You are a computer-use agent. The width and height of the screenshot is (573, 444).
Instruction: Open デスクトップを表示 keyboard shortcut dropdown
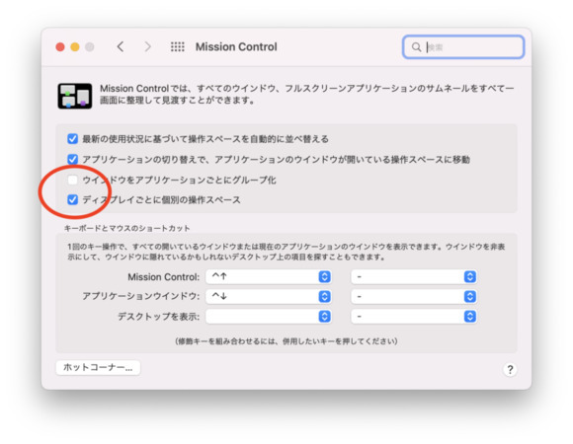(x=269, y=317)
